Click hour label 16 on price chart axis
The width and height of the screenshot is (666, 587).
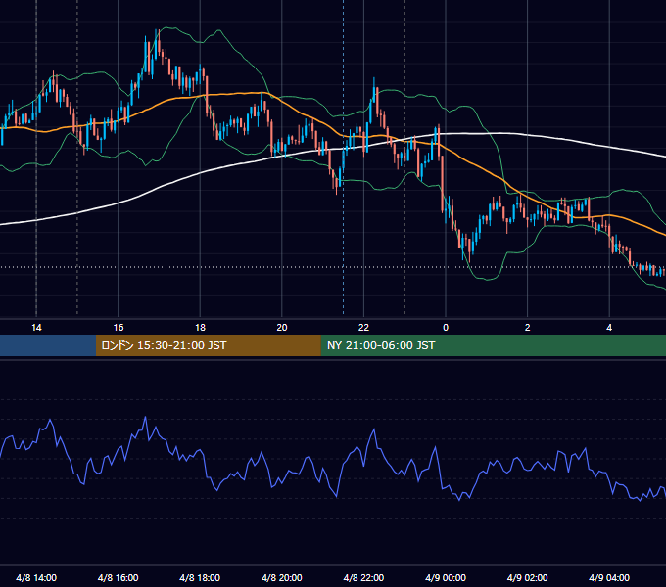tap(119, 328)
